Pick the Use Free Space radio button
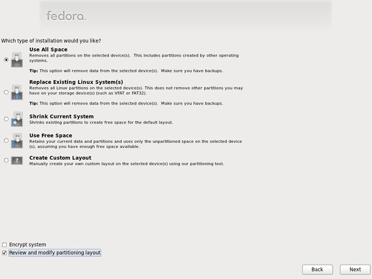Screen dimensions: 372x279 (6, 140)
